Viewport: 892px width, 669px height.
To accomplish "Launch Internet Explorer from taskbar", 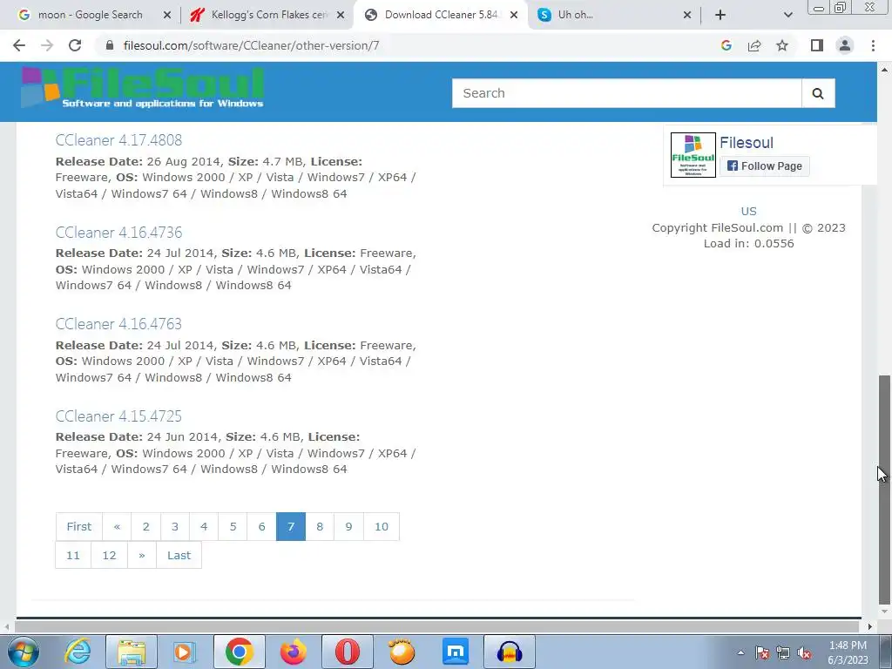I will pos(78,652).
